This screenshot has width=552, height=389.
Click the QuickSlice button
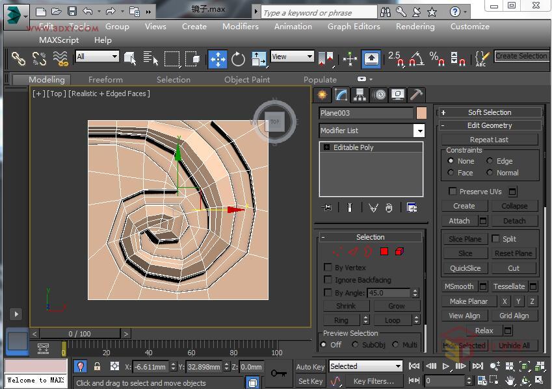pyautogui.click(x=464, y=268)
